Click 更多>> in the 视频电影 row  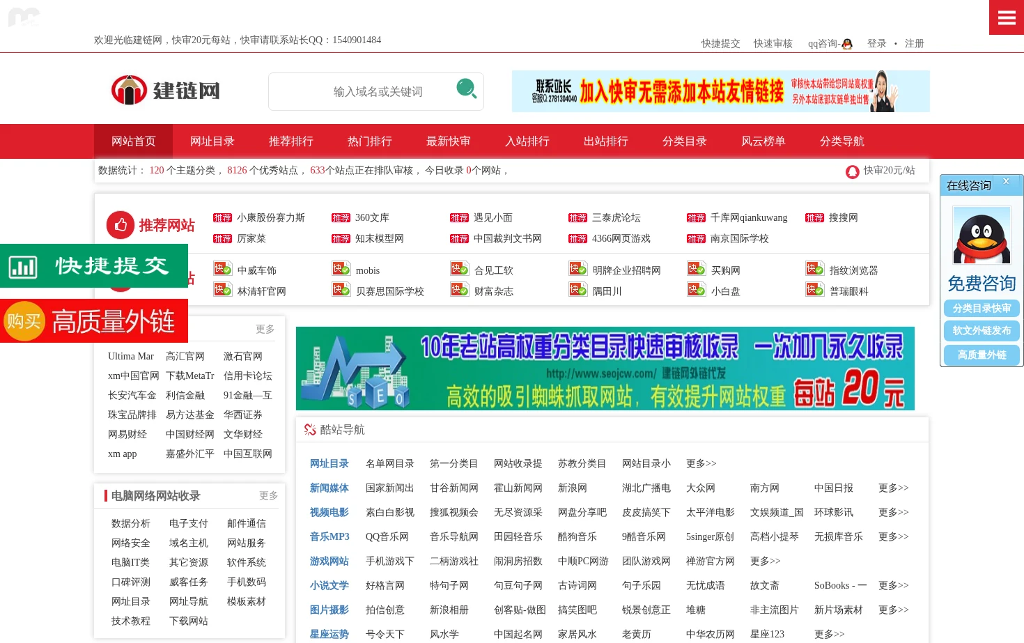[893, 513]
